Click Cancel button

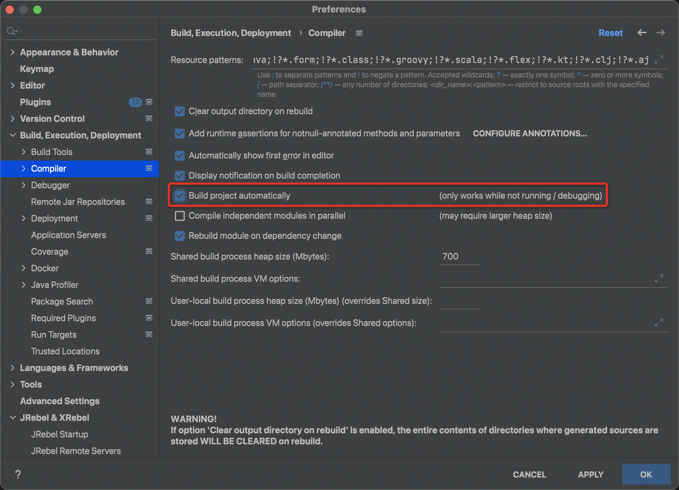click(529, 474)
